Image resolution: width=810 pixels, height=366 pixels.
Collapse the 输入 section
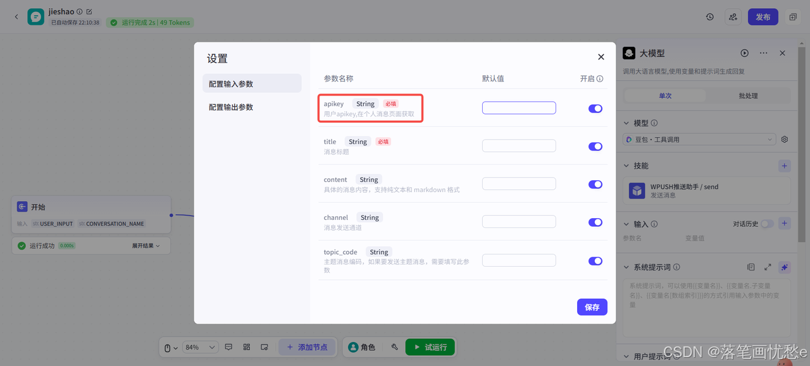click(627, 224)
